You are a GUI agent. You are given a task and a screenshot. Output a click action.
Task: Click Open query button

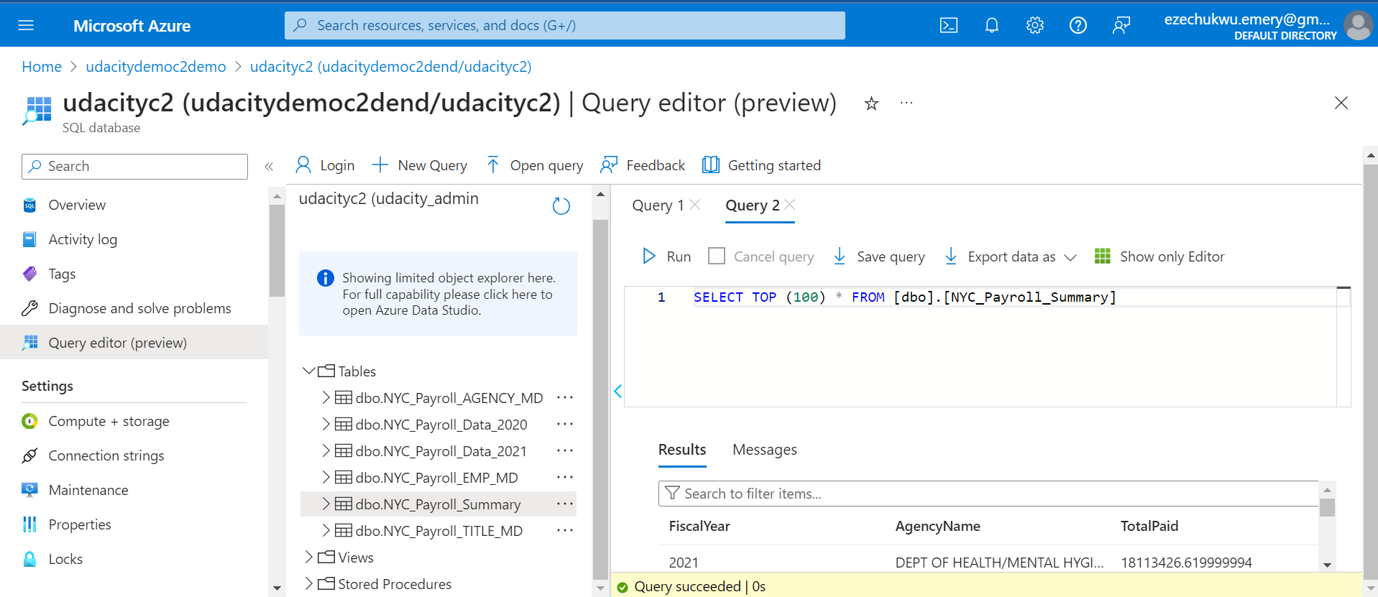534,165
